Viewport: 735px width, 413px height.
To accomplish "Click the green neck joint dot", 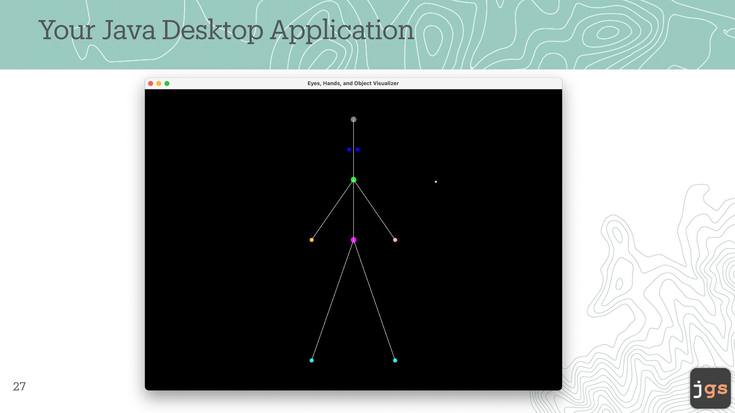I will pos(353,180).
